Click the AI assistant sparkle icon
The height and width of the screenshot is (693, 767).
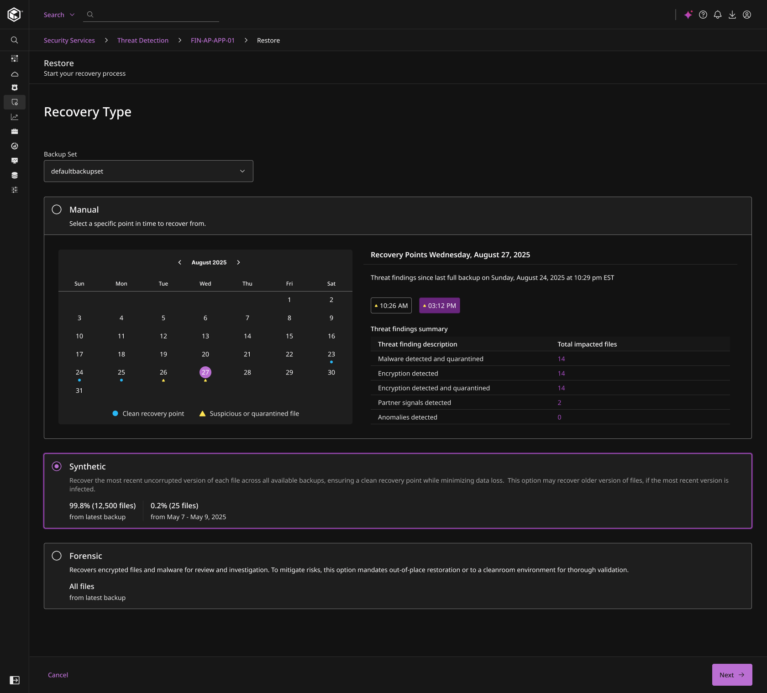[x=688, y=15]
